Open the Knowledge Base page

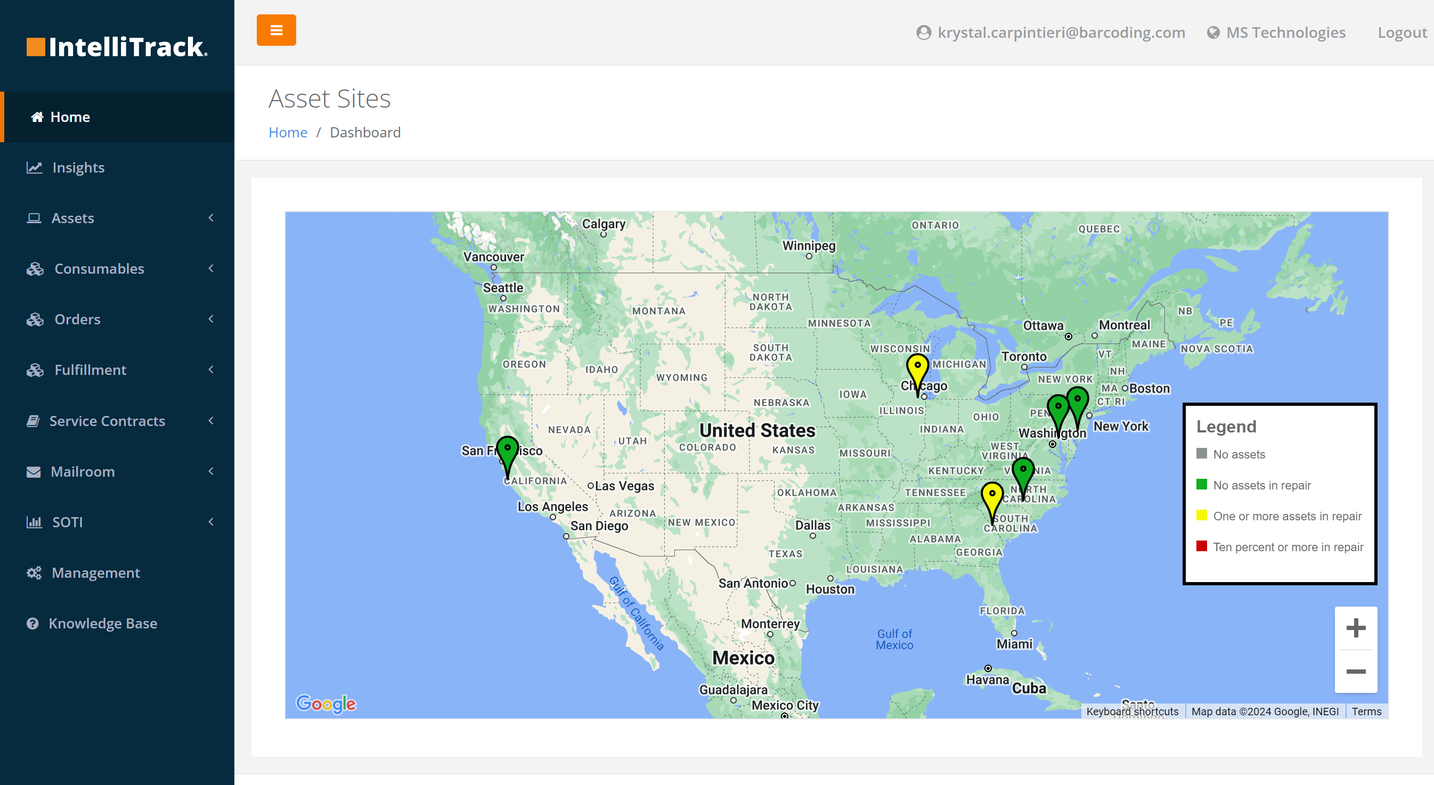(x=102, y=624)
